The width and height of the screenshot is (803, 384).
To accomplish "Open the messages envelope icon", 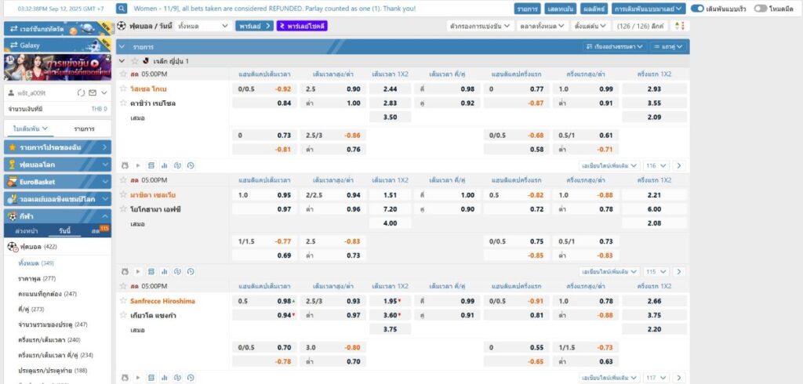I will pyautogui.click(x=93, y=93).
